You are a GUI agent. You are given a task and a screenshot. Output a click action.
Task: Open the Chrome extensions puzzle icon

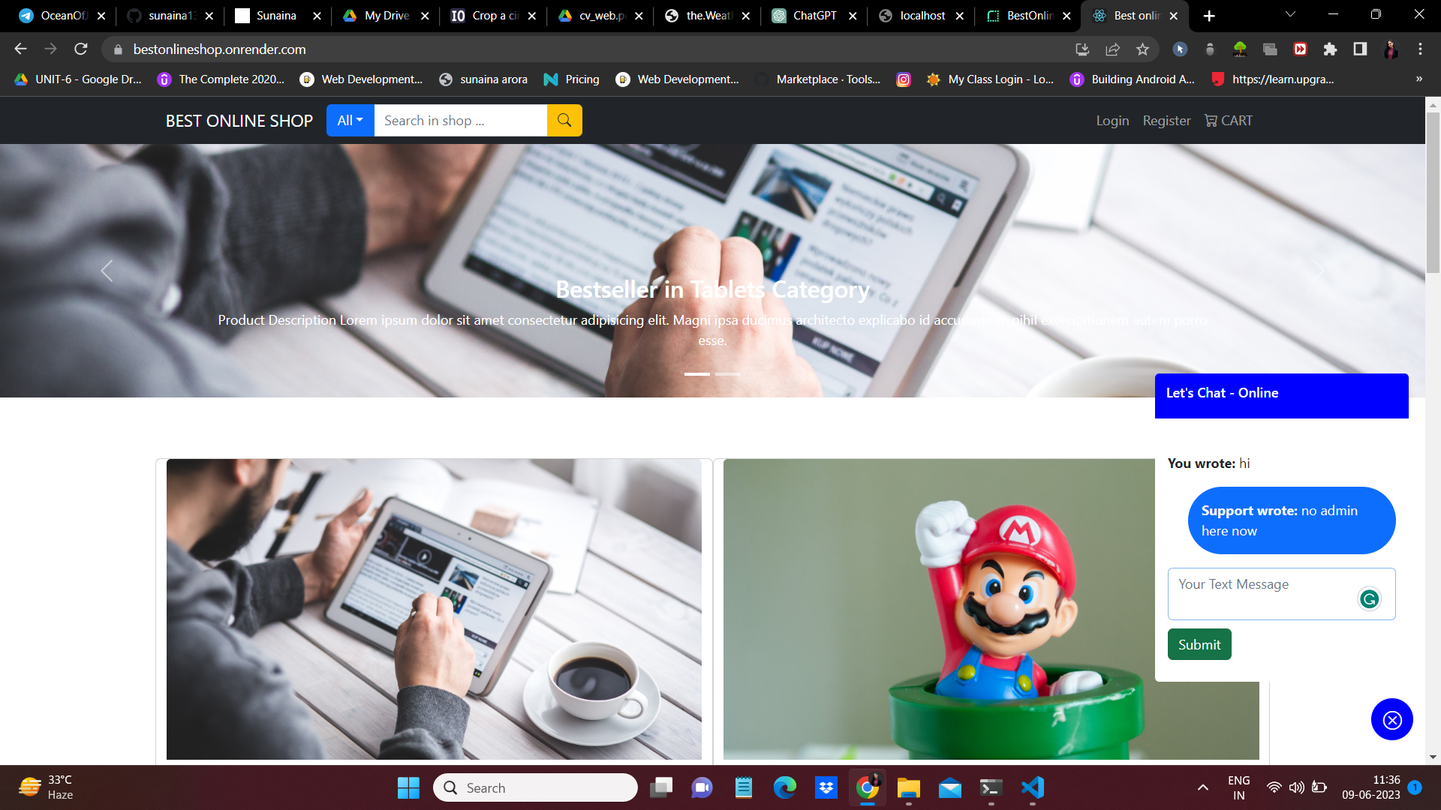coord(1330,49)
